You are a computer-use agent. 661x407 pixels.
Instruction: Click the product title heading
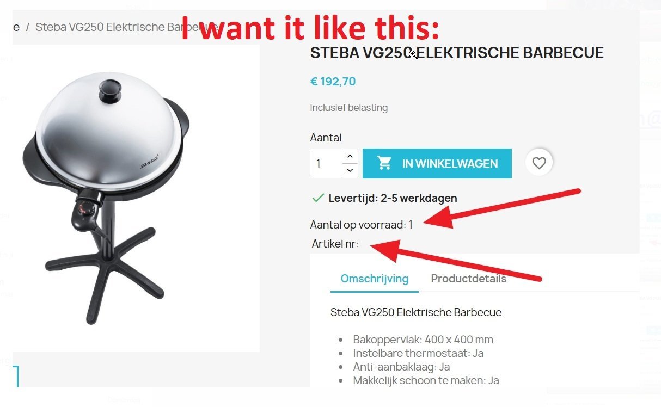pyautogui.click(x=457, y=53)
